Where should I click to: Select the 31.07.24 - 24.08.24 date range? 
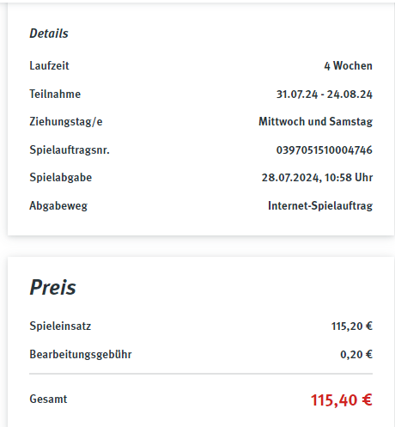[325, 95]
